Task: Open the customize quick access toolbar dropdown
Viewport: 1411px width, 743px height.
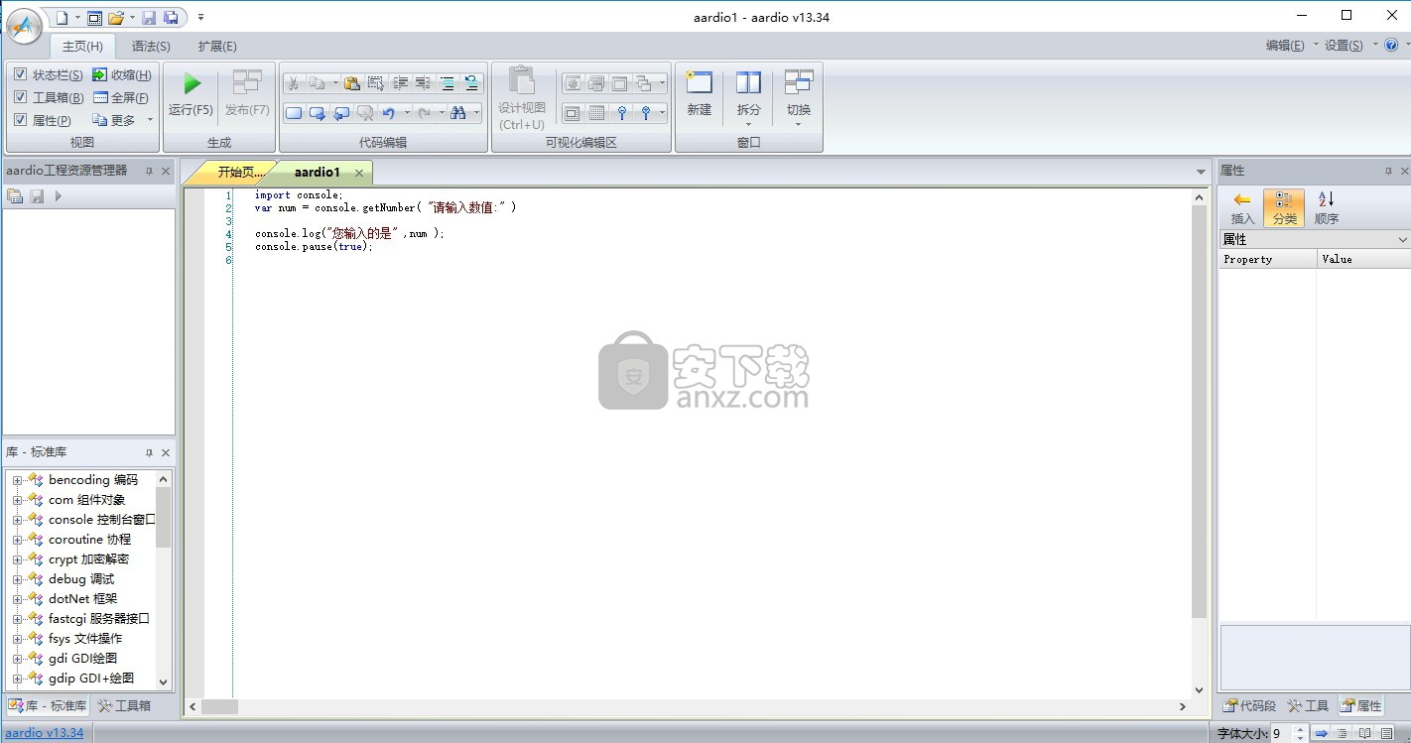Action: point(200,17)
